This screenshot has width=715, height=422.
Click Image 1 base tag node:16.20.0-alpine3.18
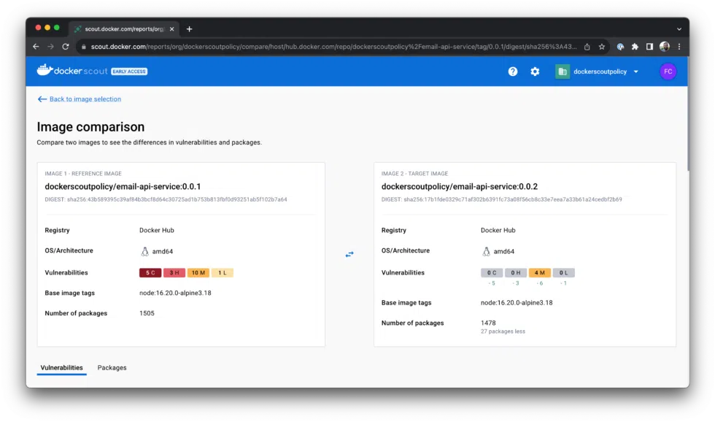click(176, 293)
